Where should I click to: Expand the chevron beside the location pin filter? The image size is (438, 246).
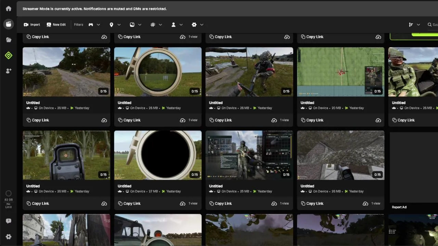[119, 25]
